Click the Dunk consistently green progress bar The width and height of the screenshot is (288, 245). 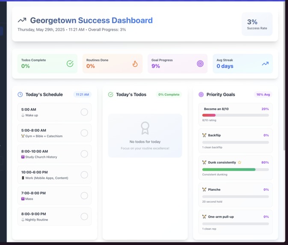point(235,170)
